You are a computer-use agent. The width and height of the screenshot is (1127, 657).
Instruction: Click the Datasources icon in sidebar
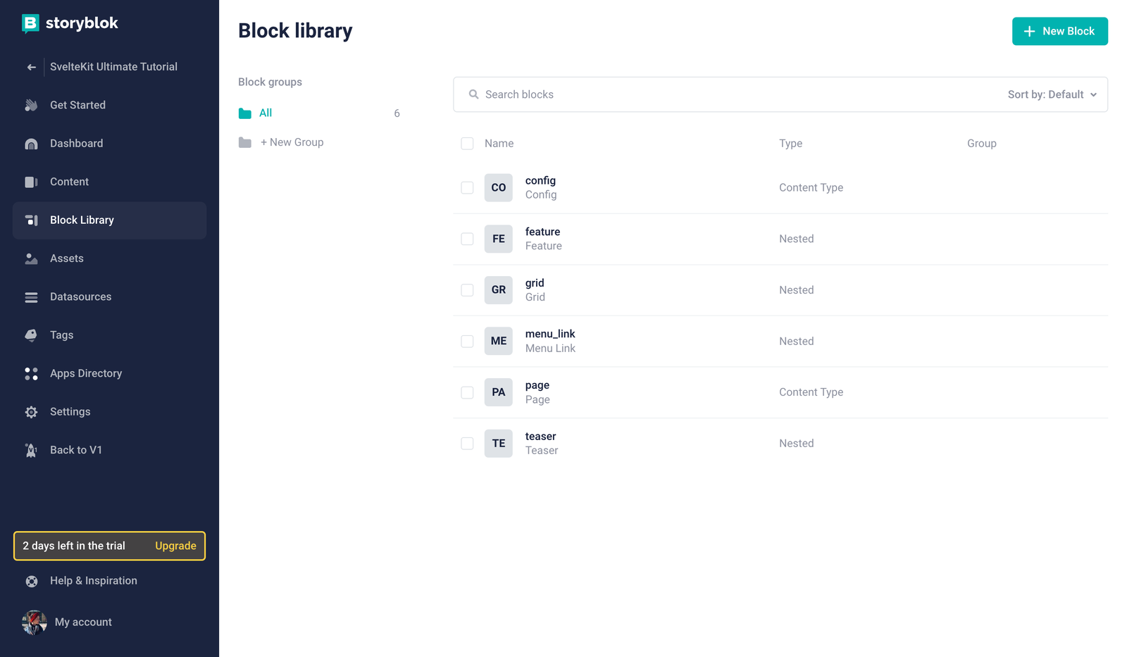tap(31, 297)
